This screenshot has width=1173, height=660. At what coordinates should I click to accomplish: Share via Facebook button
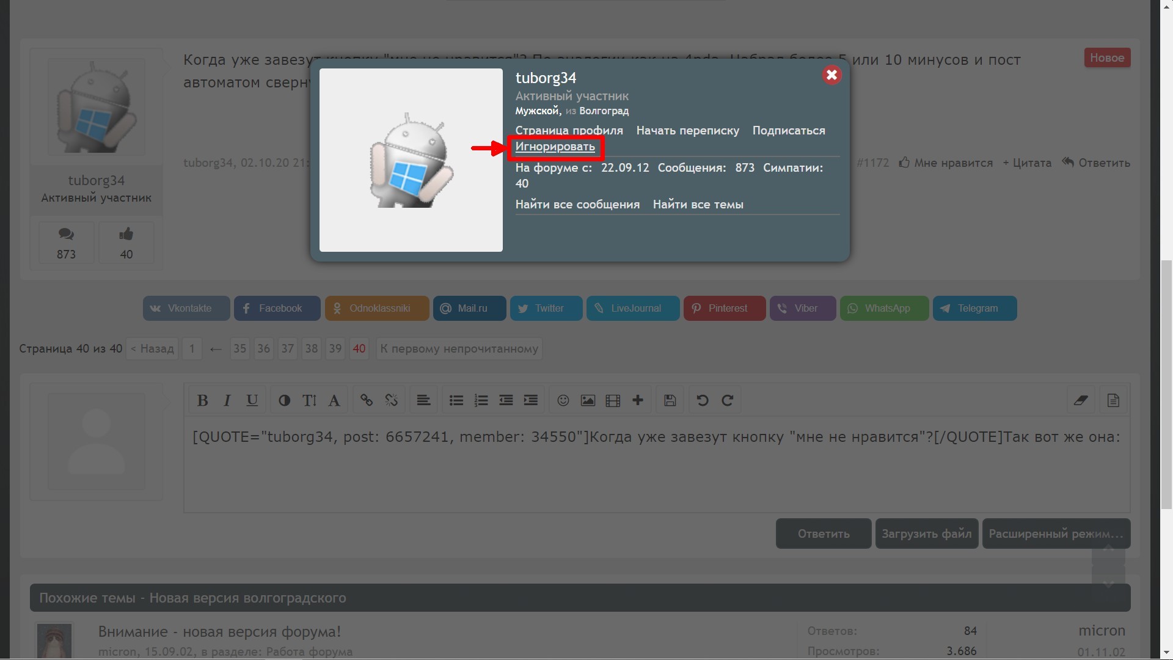click(x=277, y=308)
